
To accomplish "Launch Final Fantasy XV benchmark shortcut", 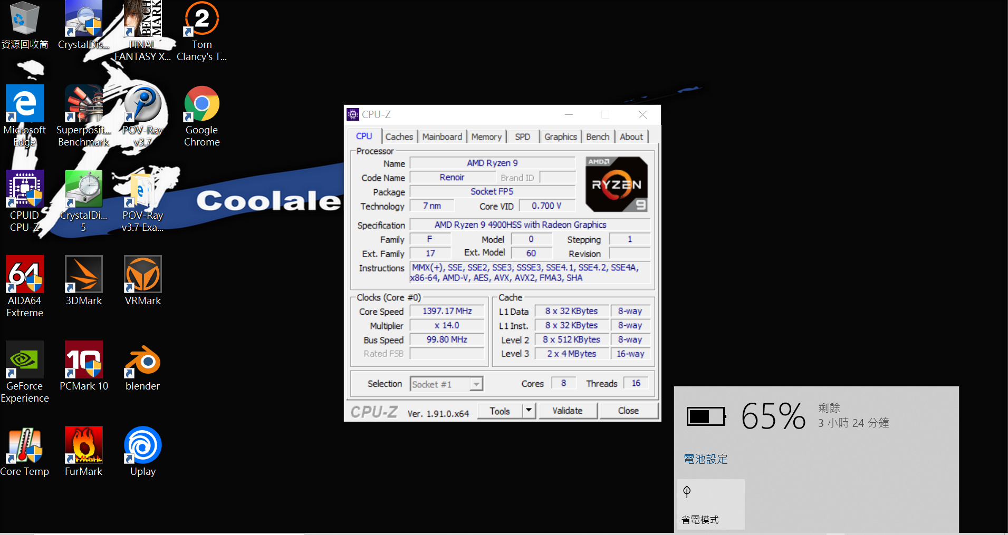I will 142,31.
